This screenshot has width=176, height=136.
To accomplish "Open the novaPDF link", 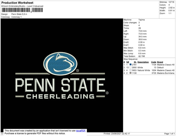I will (81, 131).
